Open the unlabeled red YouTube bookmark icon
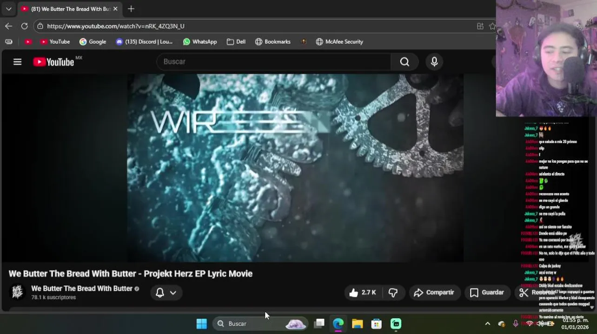This screenshot has height=334, width=597. (28, 42)
